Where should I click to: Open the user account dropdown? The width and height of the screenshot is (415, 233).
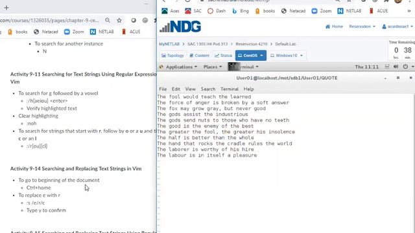pyautogui.click(x=397, y=27)
